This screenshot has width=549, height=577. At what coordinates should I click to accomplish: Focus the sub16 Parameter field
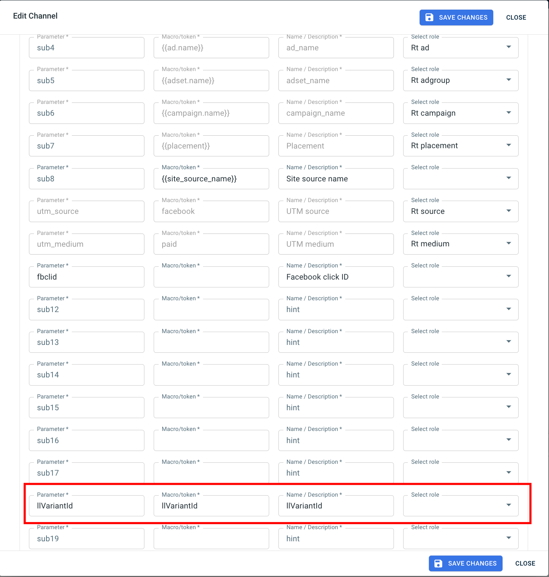tap(86, 440)
